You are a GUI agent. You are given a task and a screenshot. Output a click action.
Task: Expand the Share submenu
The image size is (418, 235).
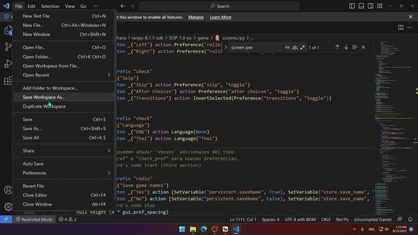pos(64,151)
